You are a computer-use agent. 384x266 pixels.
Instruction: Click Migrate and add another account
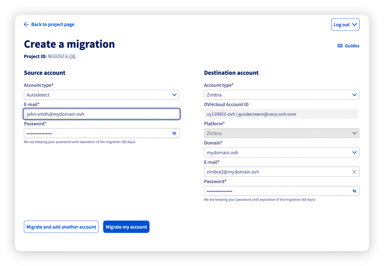[61, 227]
